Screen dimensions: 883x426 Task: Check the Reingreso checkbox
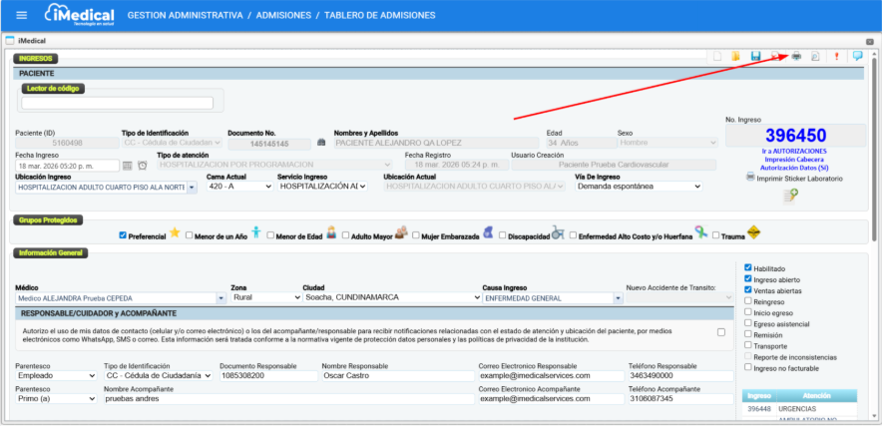749,300
